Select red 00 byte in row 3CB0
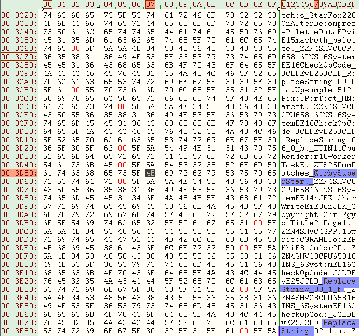359x336 pixels. [x=75, y=90]
